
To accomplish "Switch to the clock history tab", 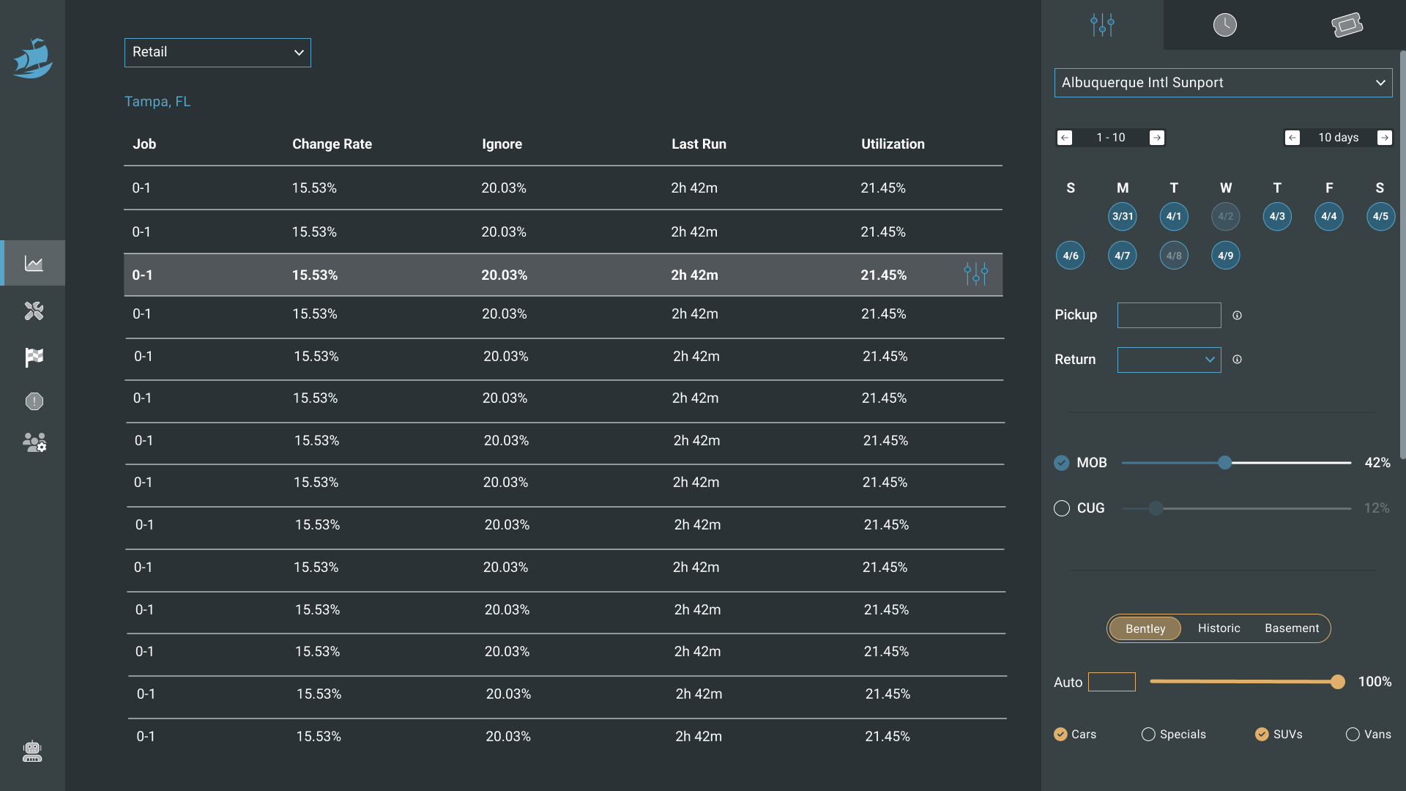I will pos(1224,25).
